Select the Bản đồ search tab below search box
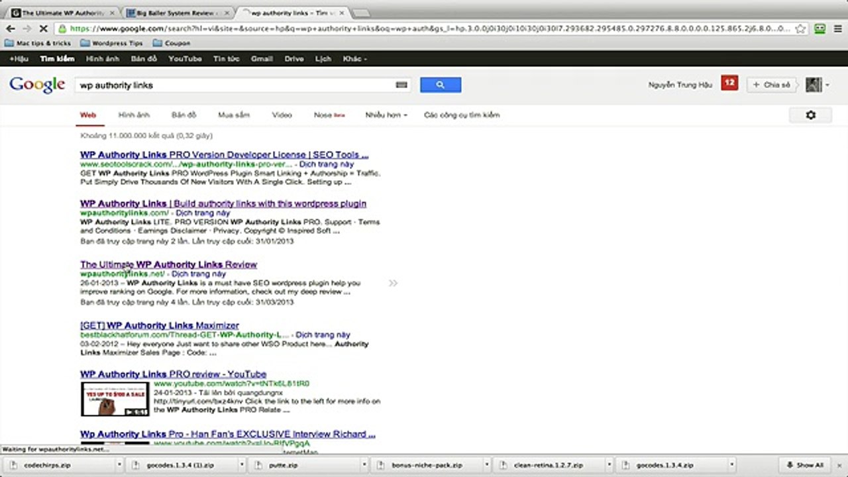The image size is (848, 477). [x=184, y=115]
